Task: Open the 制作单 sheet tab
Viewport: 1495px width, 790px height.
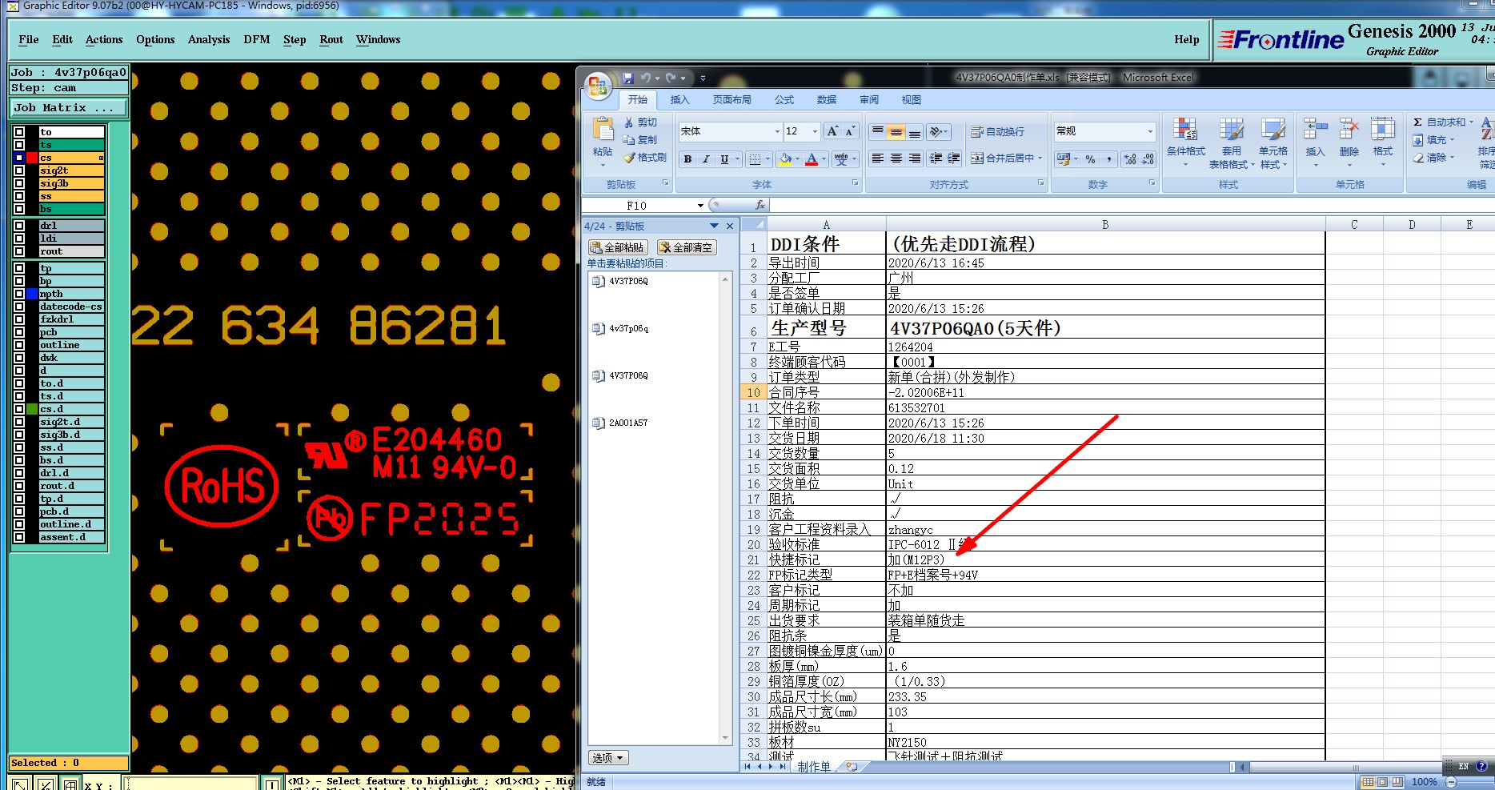Action: pos(814,767)
